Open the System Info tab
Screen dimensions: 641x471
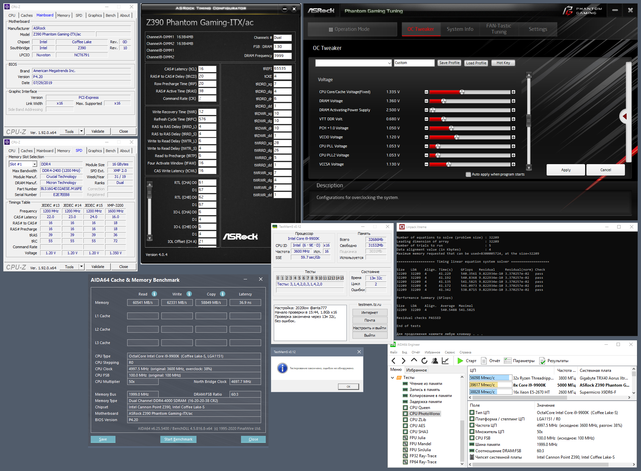point(460,29)
